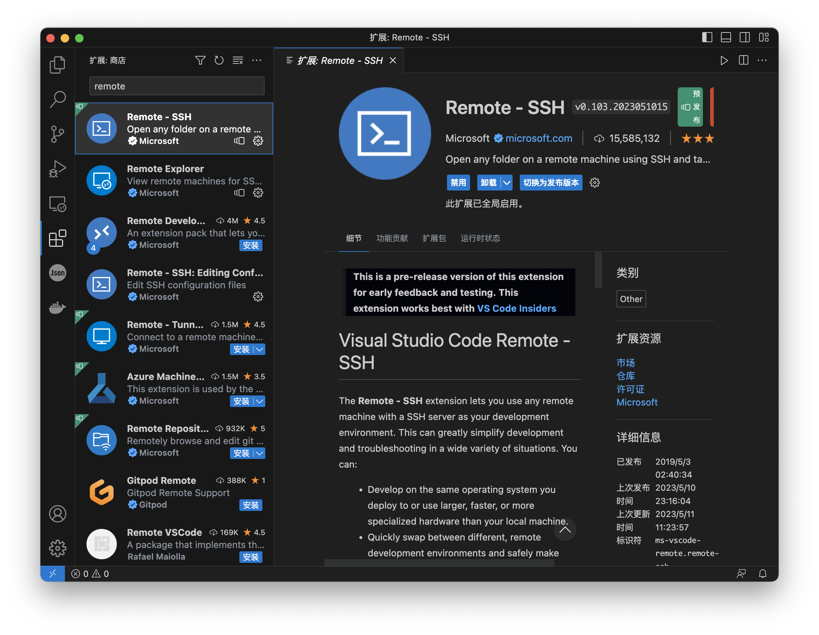
Task: Toggle primary side bar visibility
Action: coord(707,38)
